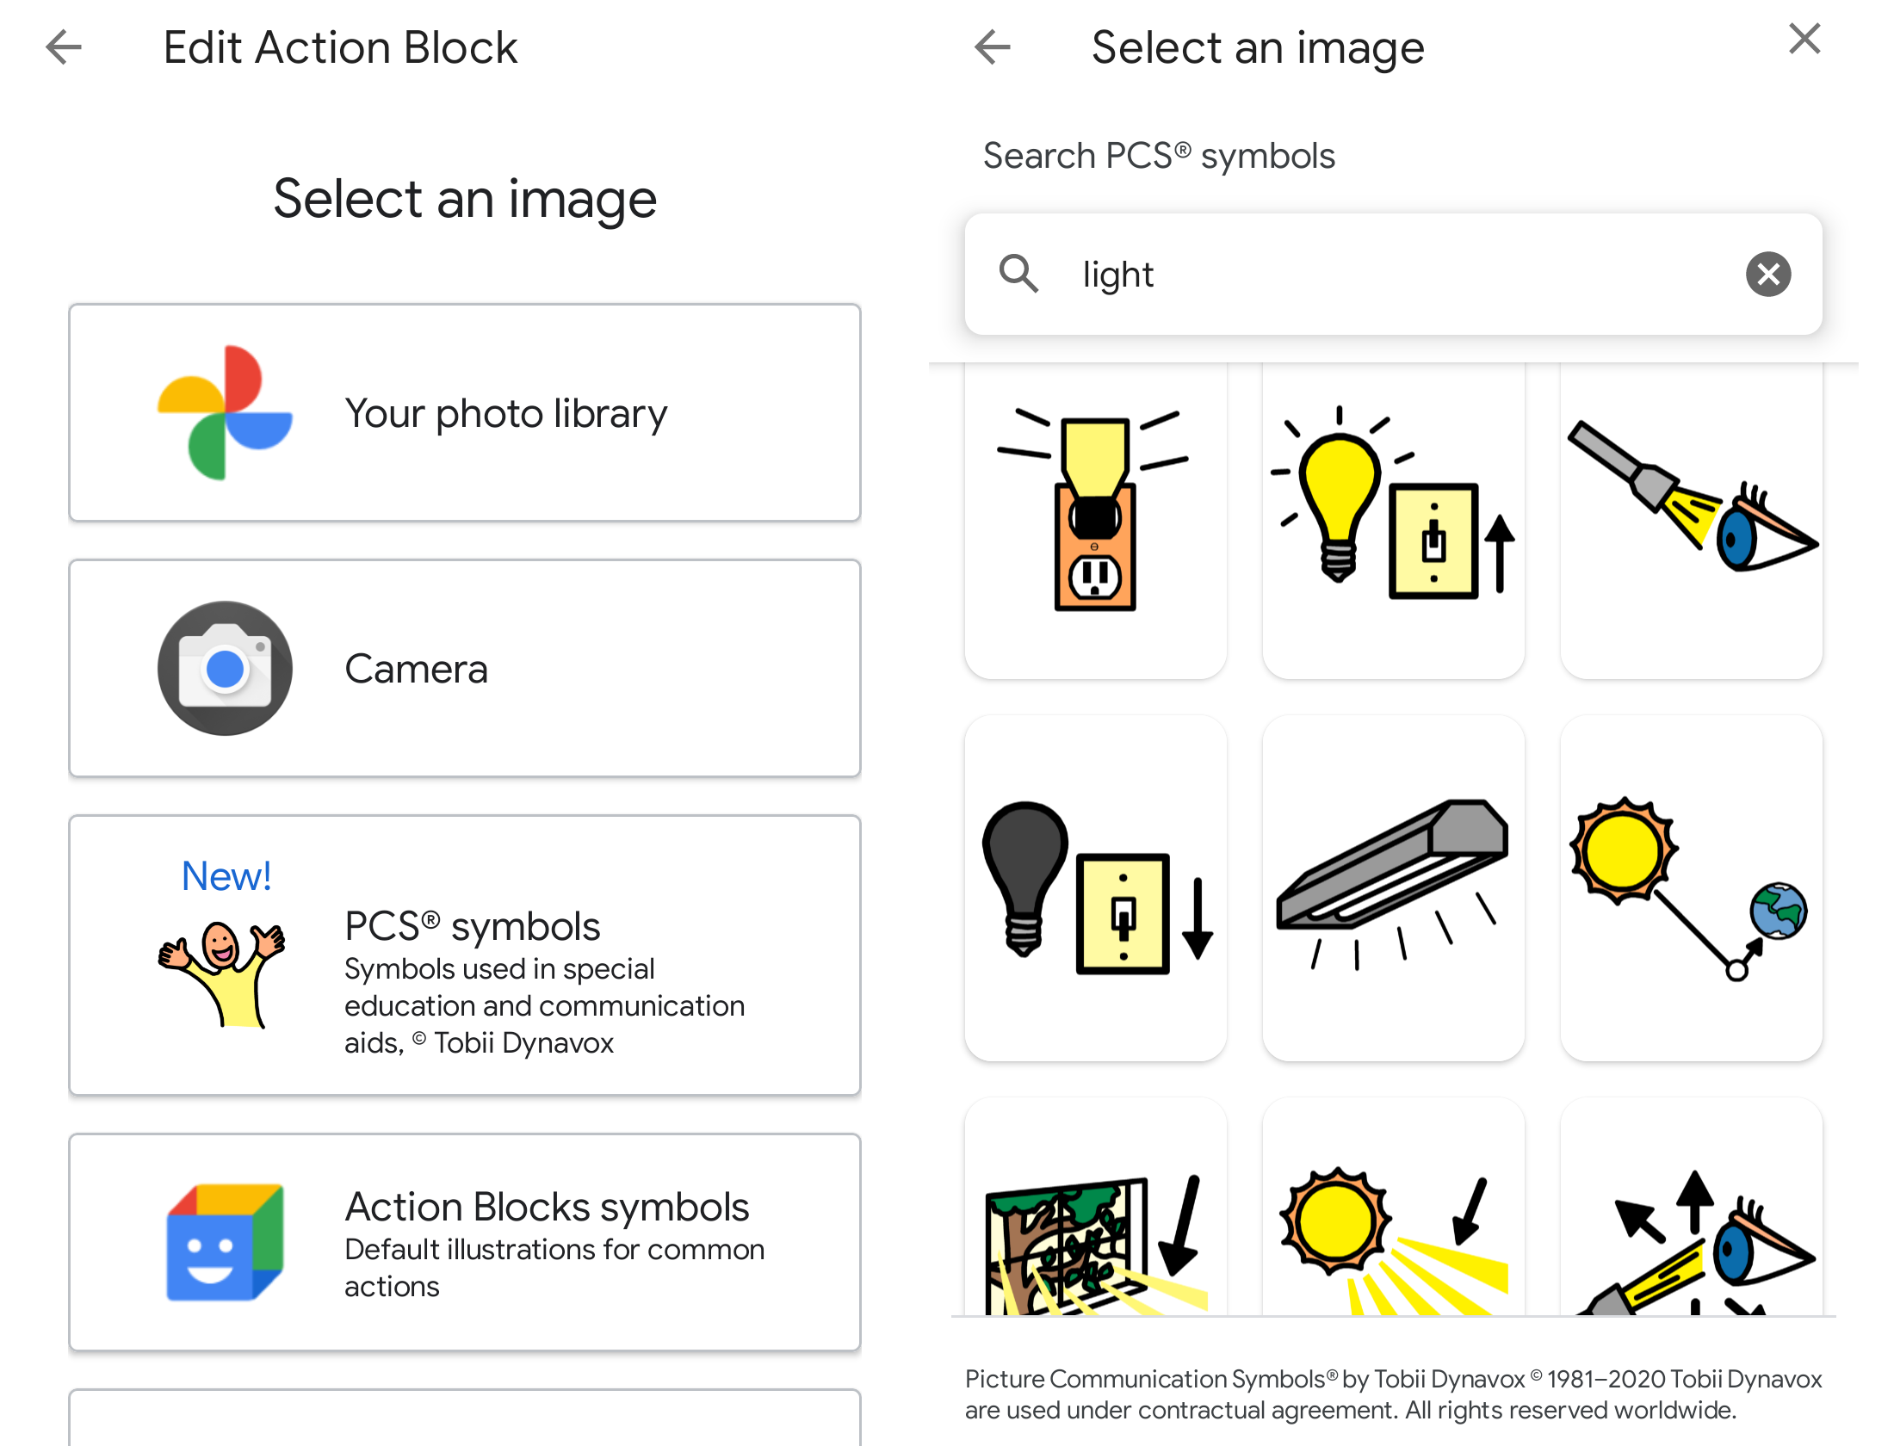Choose the ceiling fluorescent light symbol
This screenshot has height=1446, width=1894.
[x=1393, y=888]
